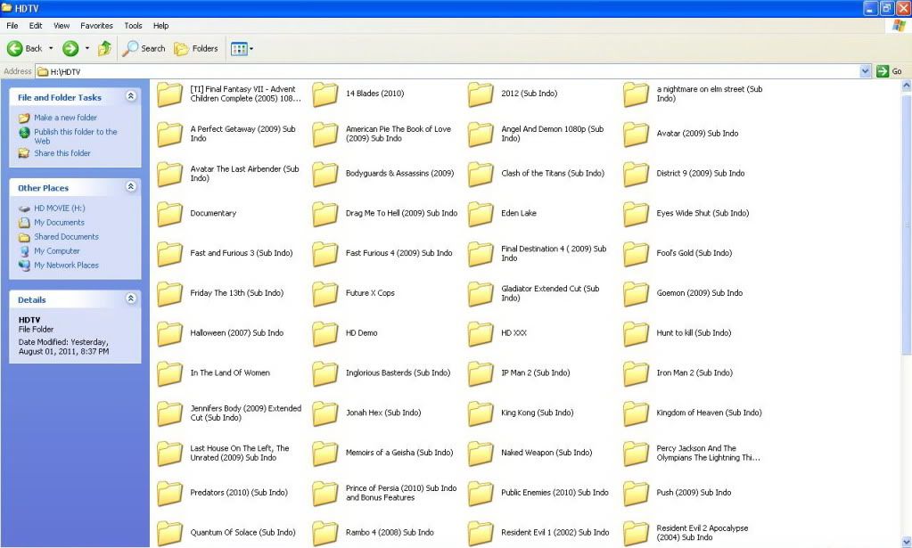Select Halloween (2007) Sub Indo folder icon
Image resolution: width=912 pixels, height=548 pixels.
click(x=170, y=333)
